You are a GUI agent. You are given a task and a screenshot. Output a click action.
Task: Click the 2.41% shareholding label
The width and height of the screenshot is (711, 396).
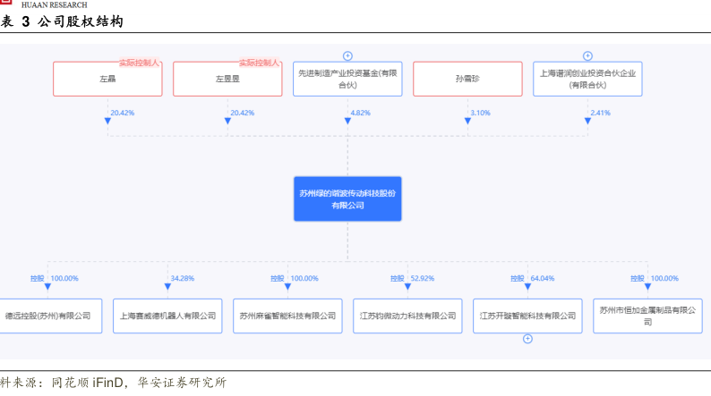pyautogui.click(x=600, y=113)
